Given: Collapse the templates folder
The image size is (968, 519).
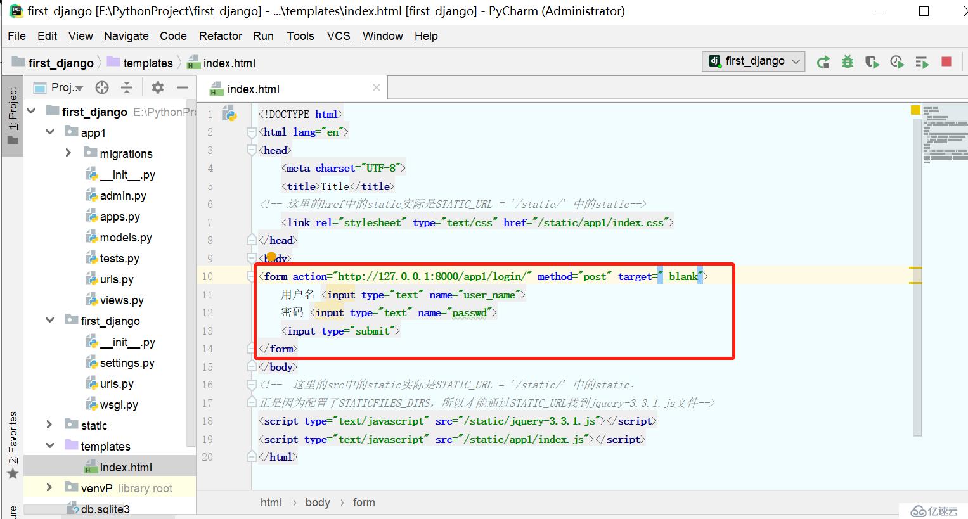Looking at the screenshot, I should point(50,446).
